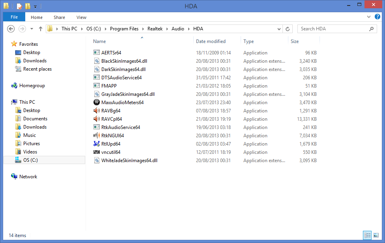Go up one folder level
385x243 pixels.
pos(41,29)
